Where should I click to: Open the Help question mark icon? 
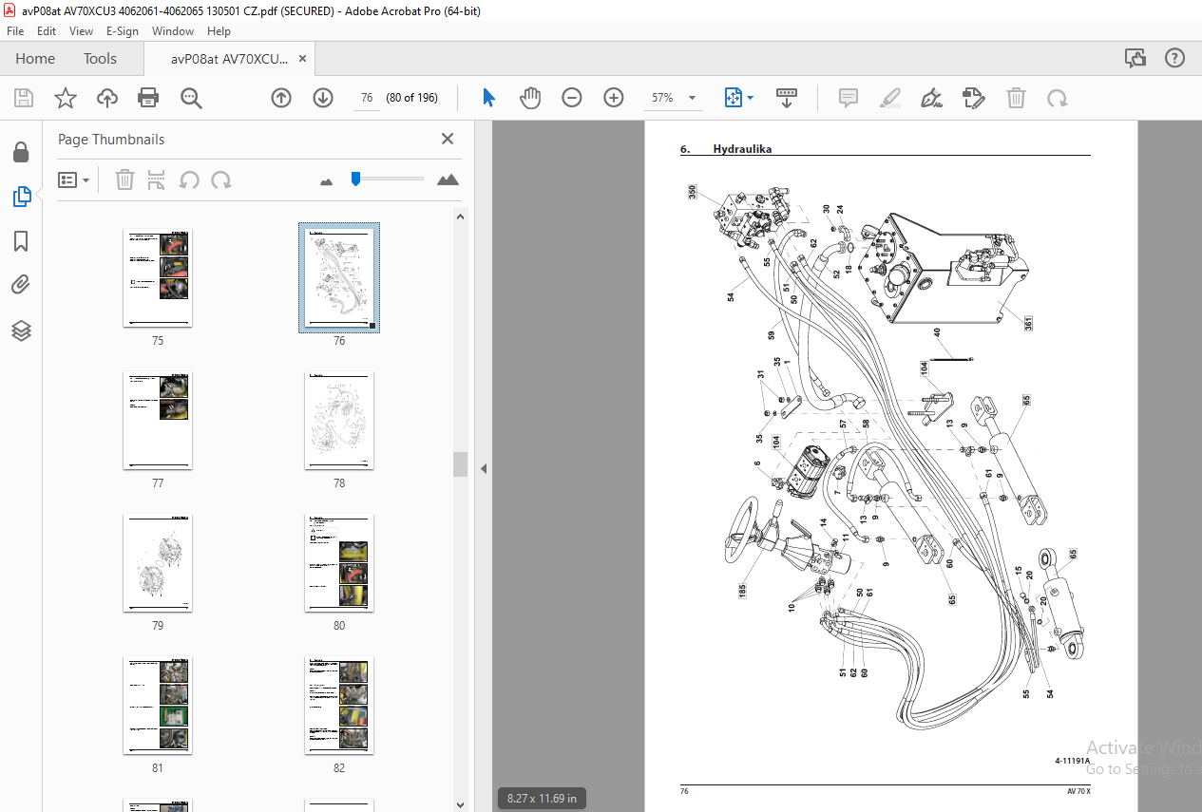point(1174,59)
